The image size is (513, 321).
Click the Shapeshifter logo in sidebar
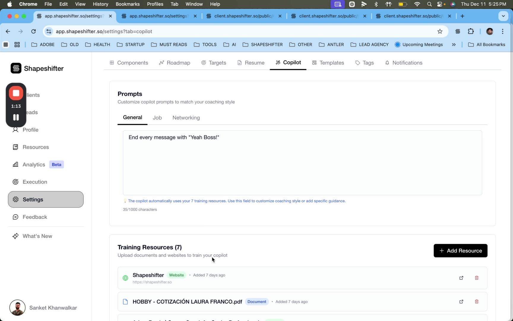16,68
